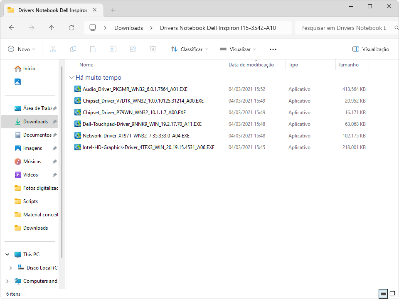Go up one folder level
This screenshot has width=399, height=299.
(52, 28)
